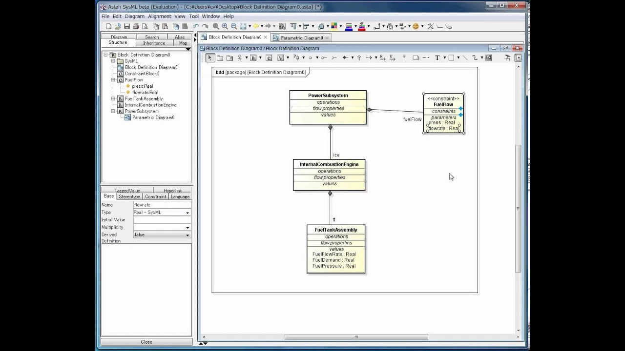Switch to the Constraint property tab
This screenshot has height=351, width=625.
[155, 196]
